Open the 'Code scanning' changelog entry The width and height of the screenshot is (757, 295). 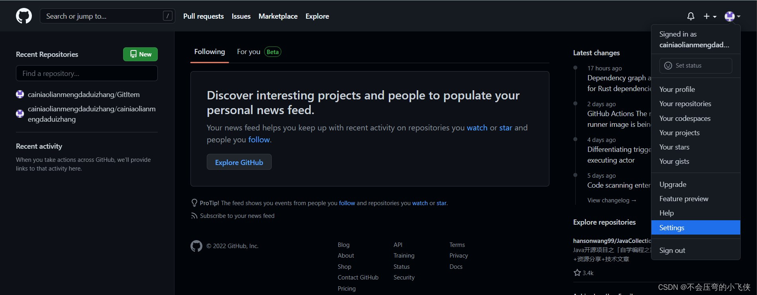tap(619, 185)
